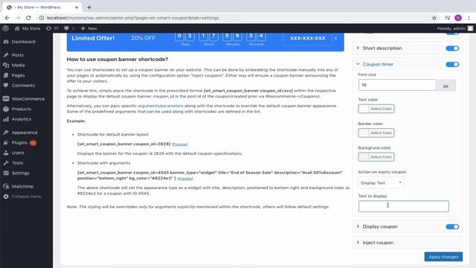The height and width of the screenshot is (268, 476).
Task: Preview the default banner layout shortcode
Action: tap(180, 144)
